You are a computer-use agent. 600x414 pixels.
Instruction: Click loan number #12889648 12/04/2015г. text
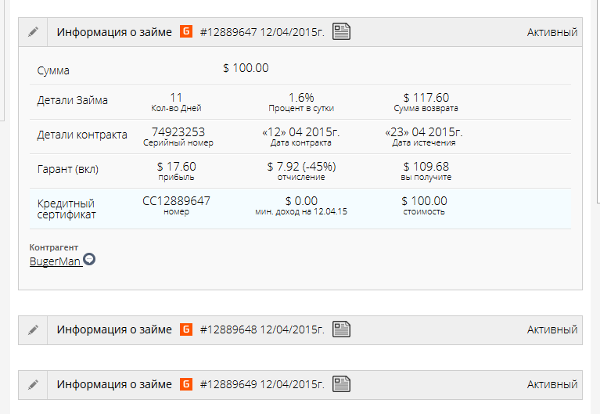262,329
